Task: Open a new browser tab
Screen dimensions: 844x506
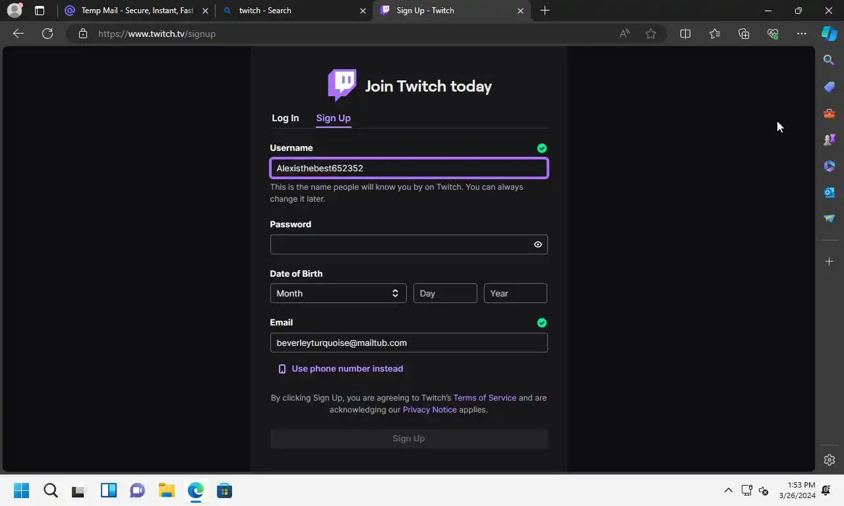Action: click(545, 11)
